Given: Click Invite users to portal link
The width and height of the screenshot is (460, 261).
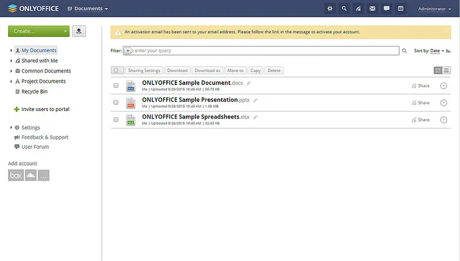Looking at the screenshot, I should pos(45,109).
